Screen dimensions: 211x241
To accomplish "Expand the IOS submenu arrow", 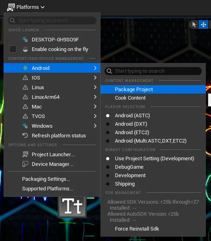I will (95, 78).
